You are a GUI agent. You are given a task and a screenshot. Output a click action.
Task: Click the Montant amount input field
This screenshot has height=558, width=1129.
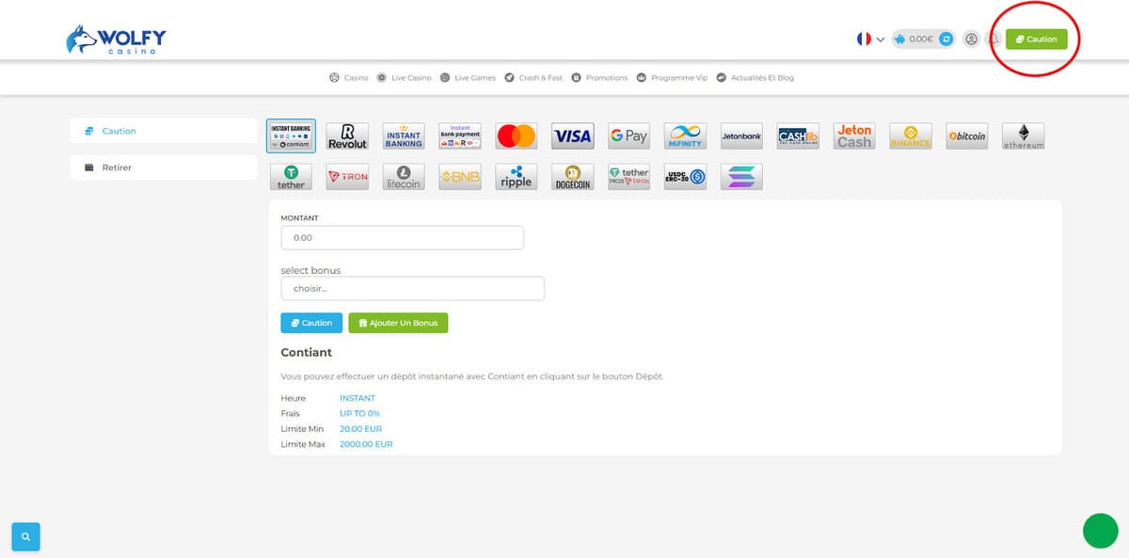click(x=402, y=238)
